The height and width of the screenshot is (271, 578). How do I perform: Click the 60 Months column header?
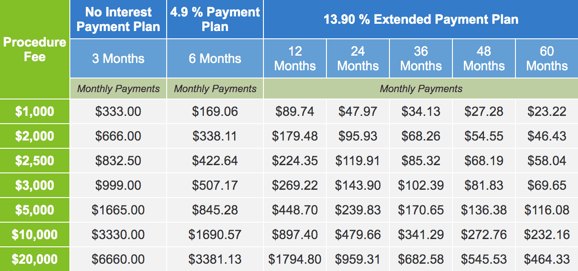pyautogui.click(x=547, y=58)
